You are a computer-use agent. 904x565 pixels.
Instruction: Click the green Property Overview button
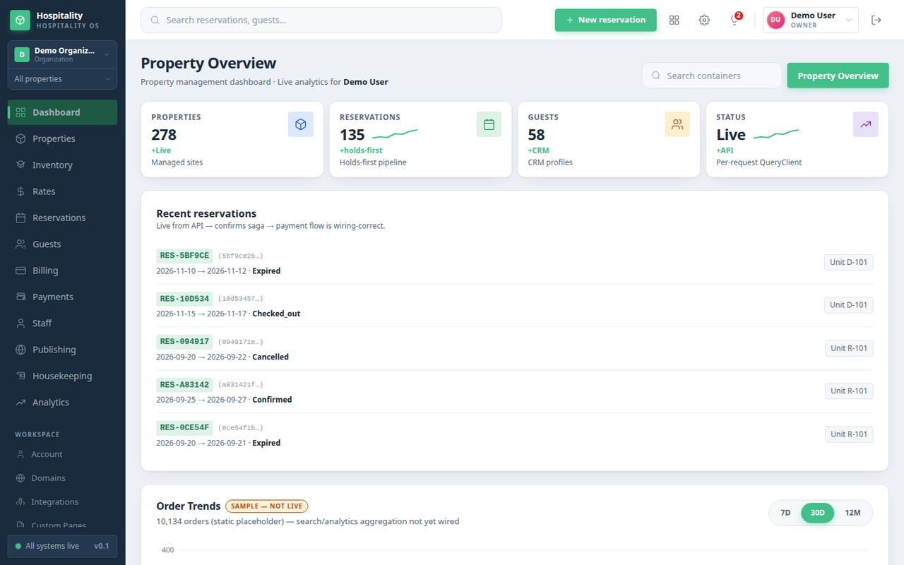click(x=838, y=76)
